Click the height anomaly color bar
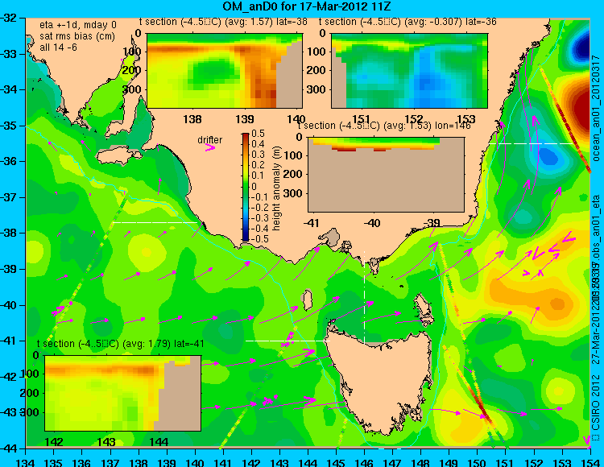Image resolution: width=604 pixels, height=467 pixels. 246,187
